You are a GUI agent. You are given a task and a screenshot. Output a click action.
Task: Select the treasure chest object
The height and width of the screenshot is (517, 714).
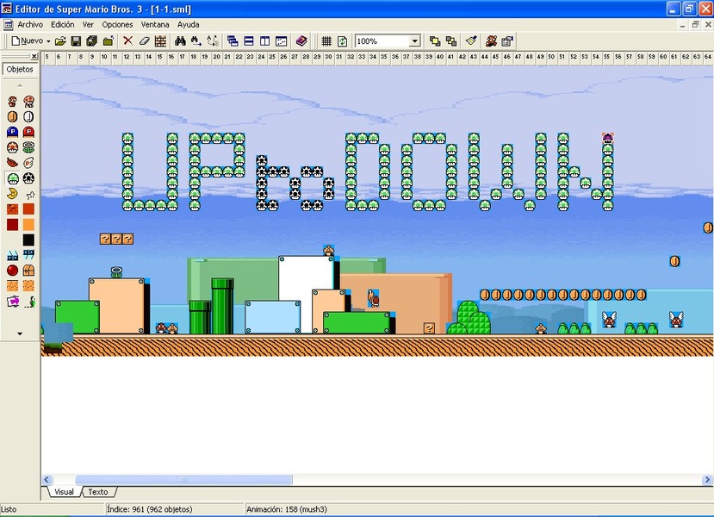click(28, 271)
